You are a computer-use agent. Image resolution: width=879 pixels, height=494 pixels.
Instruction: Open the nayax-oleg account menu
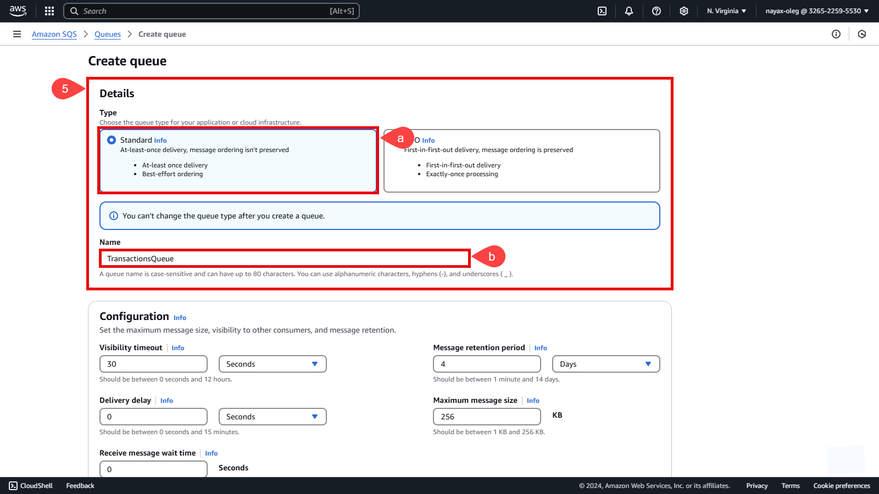(x=817, y=11)
